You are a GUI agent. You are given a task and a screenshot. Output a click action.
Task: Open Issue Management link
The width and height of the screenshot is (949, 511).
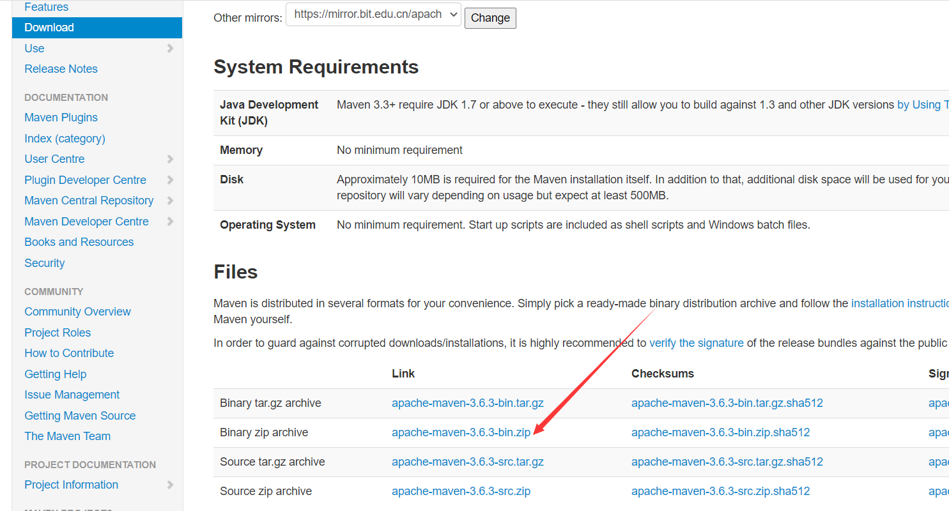pos(72,395)
